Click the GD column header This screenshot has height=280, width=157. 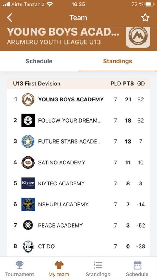[141, 83]
